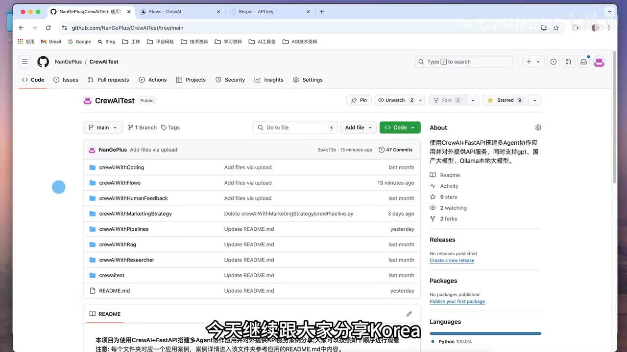The width and height of the screenshot is (627, 352).
Task: Open the Tags link
Action: (170, 128)
